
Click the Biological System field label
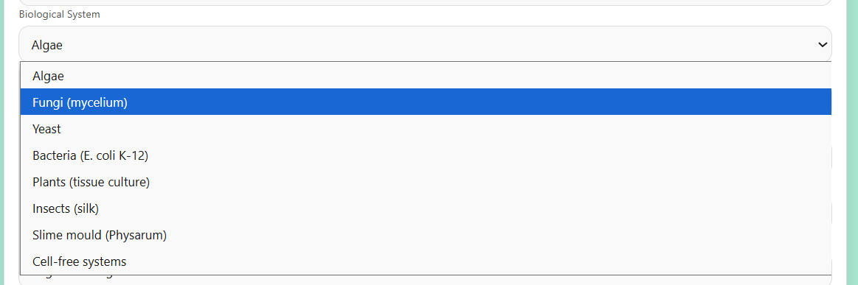tap(60, 15)
